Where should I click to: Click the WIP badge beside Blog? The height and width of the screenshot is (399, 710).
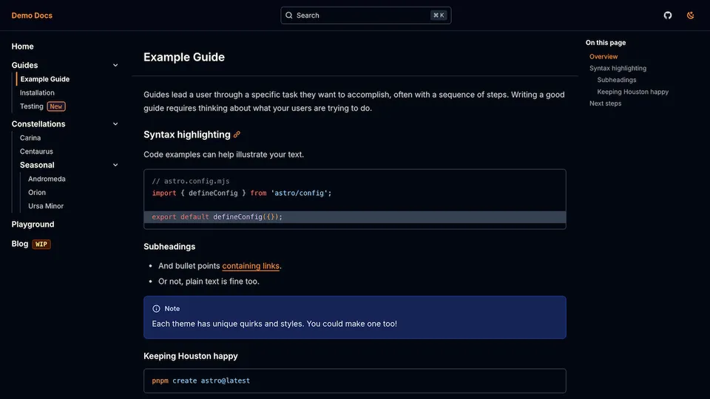(x=41, y=245)
